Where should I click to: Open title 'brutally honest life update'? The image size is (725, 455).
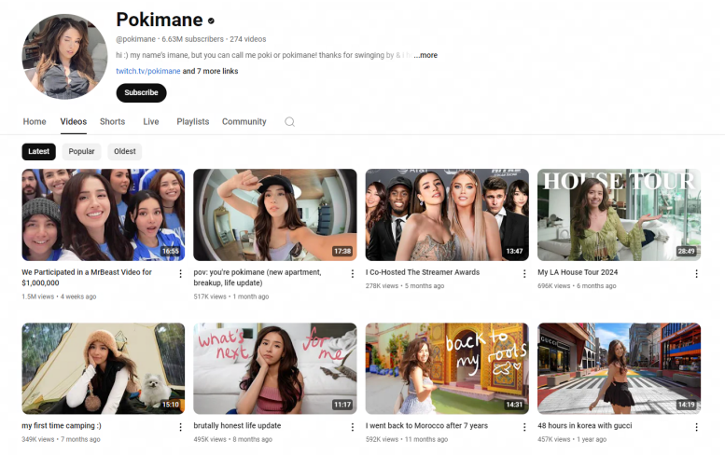(x=237, y=426)
